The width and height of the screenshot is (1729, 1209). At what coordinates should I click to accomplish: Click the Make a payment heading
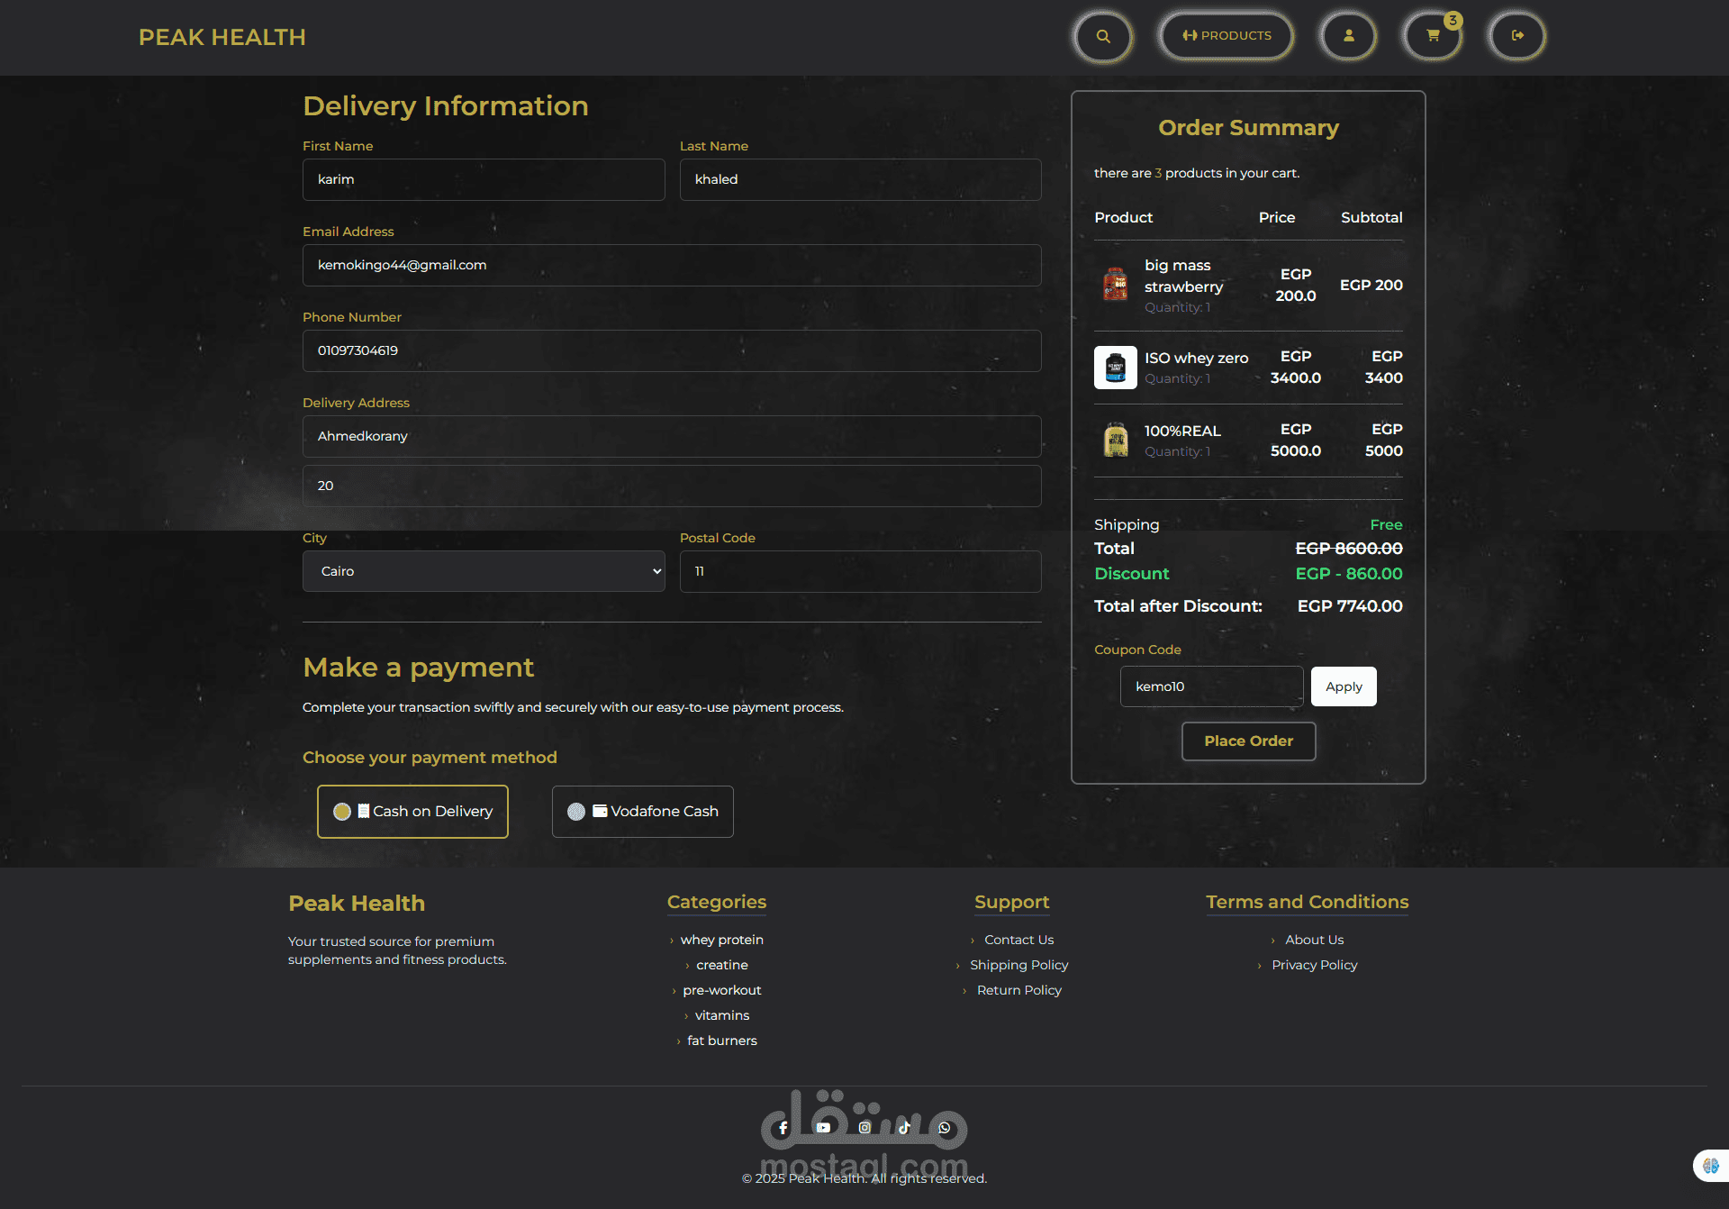pos(418,668)
